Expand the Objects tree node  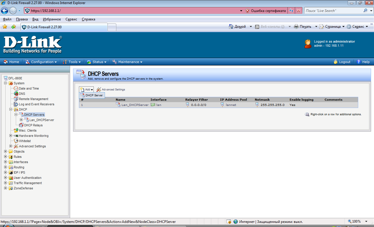(x=6, y=151)
